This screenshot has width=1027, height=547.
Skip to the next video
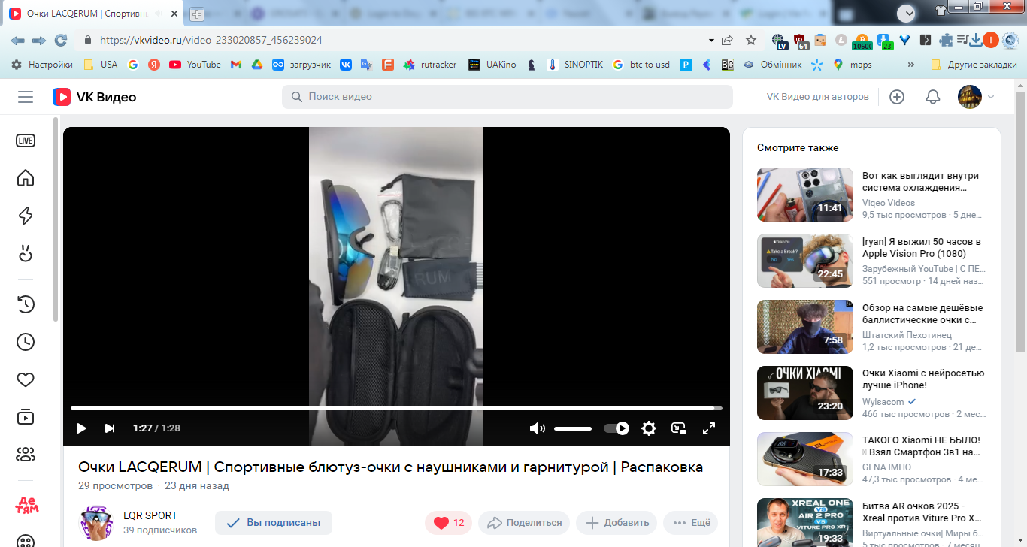[x=110, y=428]
